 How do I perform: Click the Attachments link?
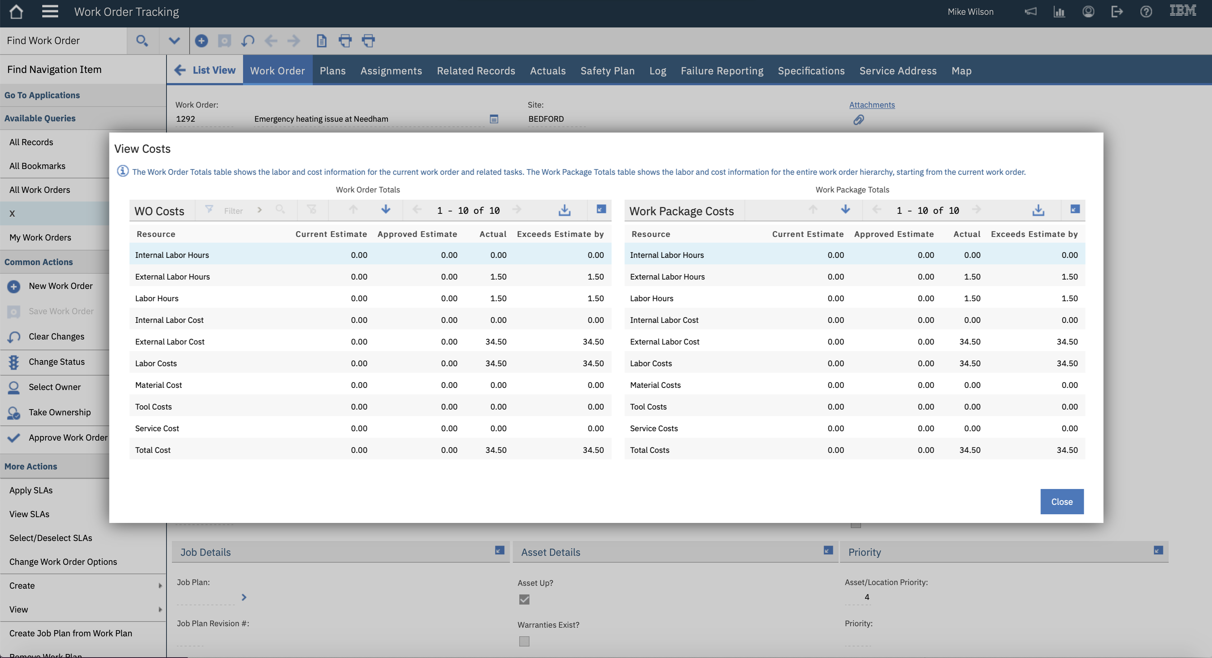(871, 104)
